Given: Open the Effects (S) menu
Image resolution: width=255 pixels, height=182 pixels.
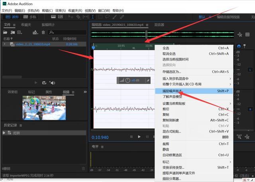Looking at the screenshot, I should (60, 11).
